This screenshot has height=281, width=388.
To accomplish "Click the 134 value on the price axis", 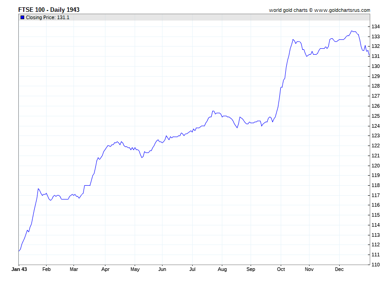I will [376, 26].
